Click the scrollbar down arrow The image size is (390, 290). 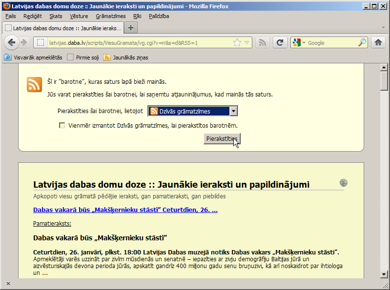(x=384, y=274)
